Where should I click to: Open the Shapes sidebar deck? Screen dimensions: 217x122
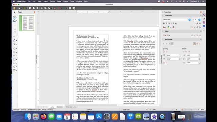[204, 29]
